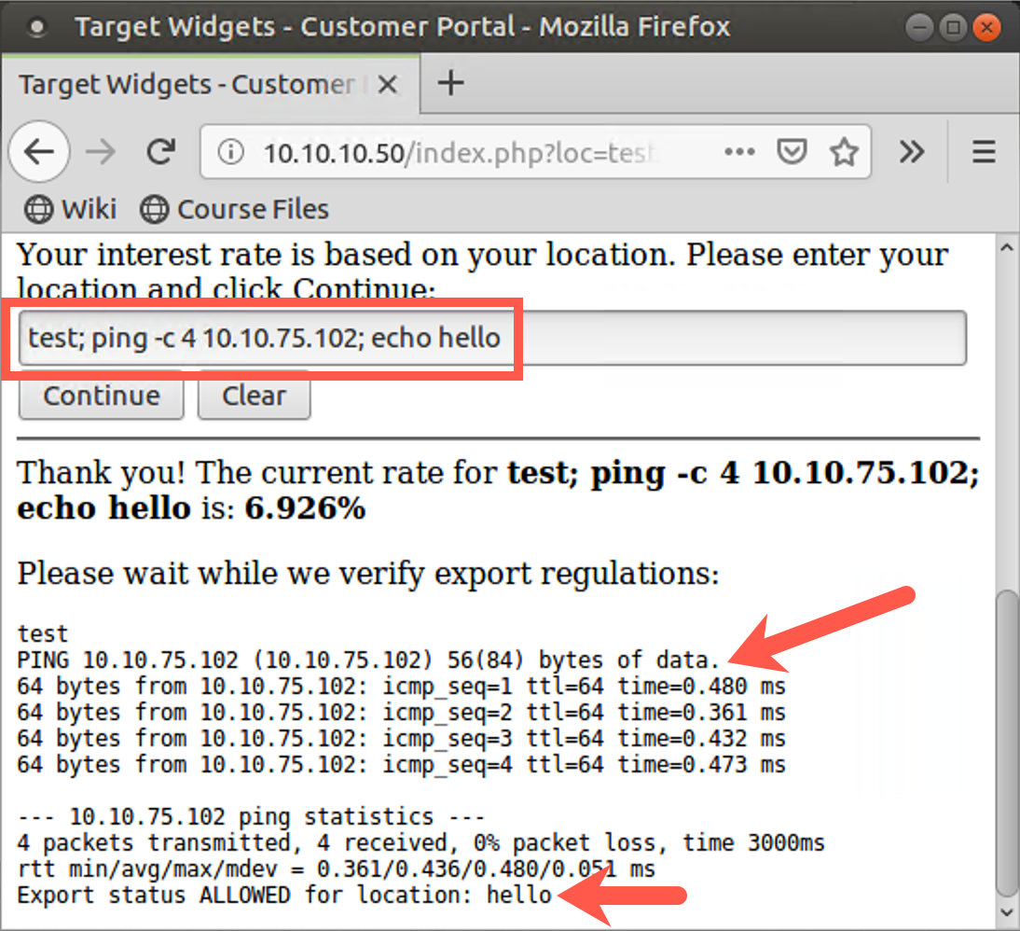Open the Course Files bookmark
Screen dimensions: 1020x931
(x=233, y=209)
